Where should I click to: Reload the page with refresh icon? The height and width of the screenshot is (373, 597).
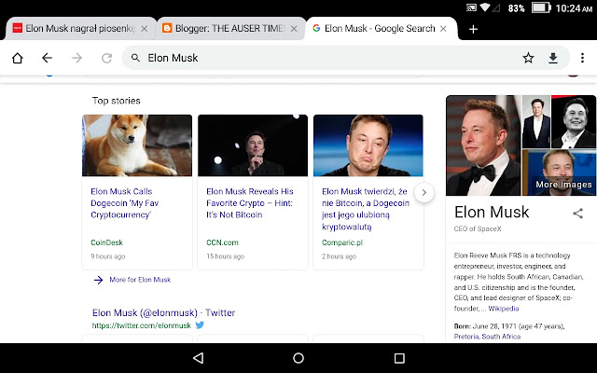click(106, 58)
